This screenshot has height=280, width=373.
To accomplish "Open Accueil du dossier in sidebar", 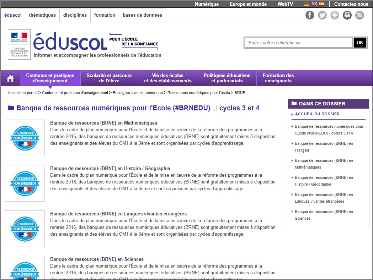I will [x=317, y=114].
